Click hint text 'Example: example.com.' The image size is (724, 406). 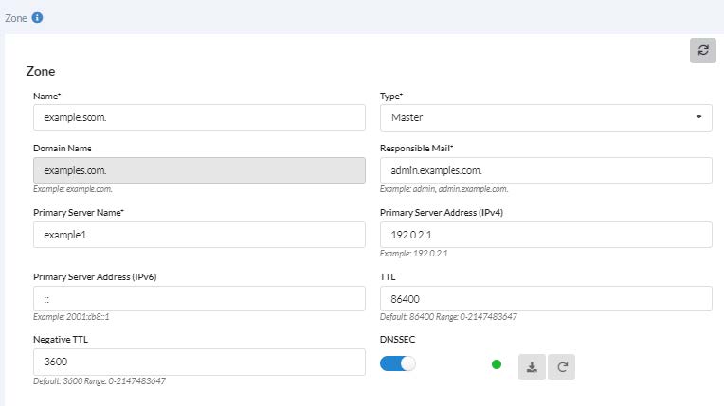click(x=72, y=189)
